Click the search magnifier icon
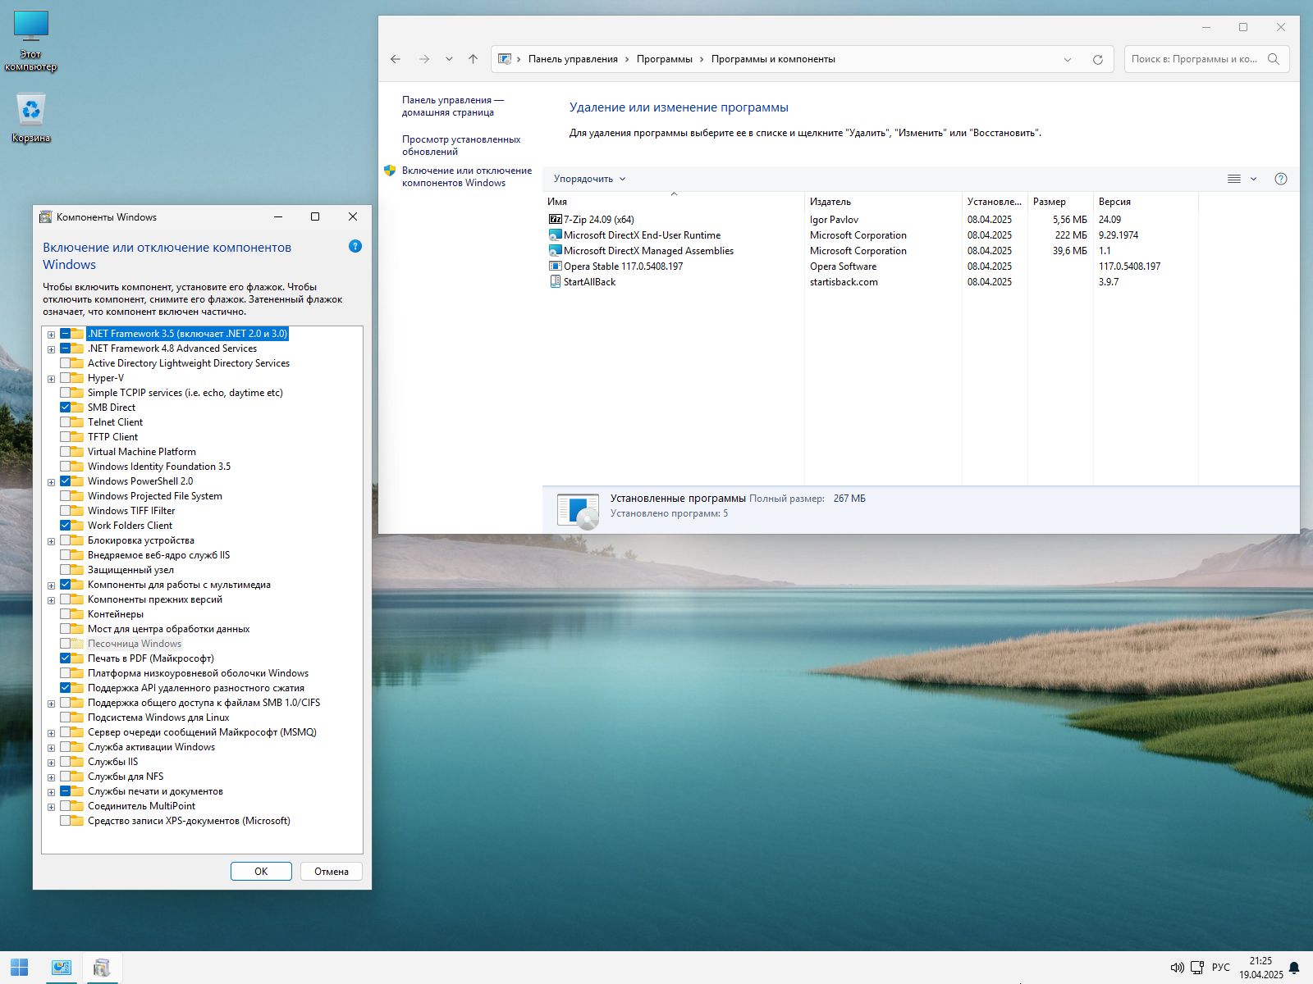This screenshot has width=1313, height=984. pyautogui.click(x=1274, y=59)
